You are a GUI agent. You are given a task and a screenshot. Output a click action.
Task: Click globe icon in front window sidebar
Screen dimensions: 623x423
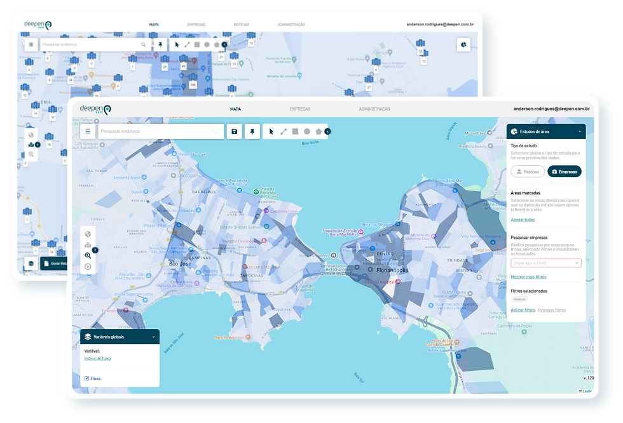click(88, 234)
